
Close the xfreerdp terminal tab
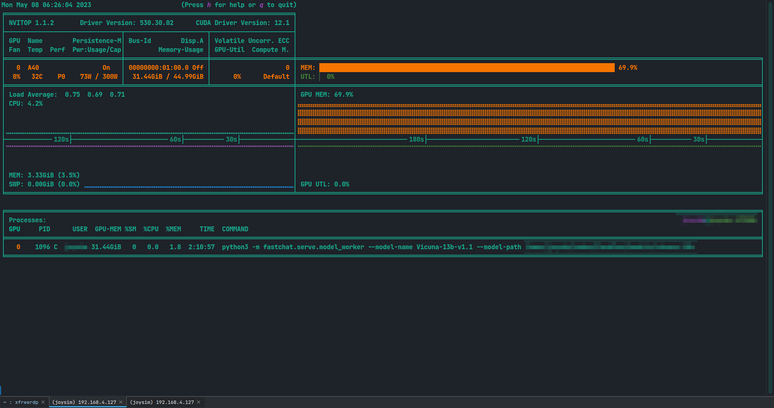coord(43,402)
